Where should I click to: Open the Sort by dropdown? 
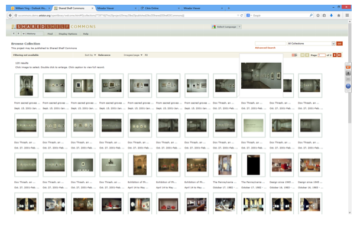coord(90,55)
